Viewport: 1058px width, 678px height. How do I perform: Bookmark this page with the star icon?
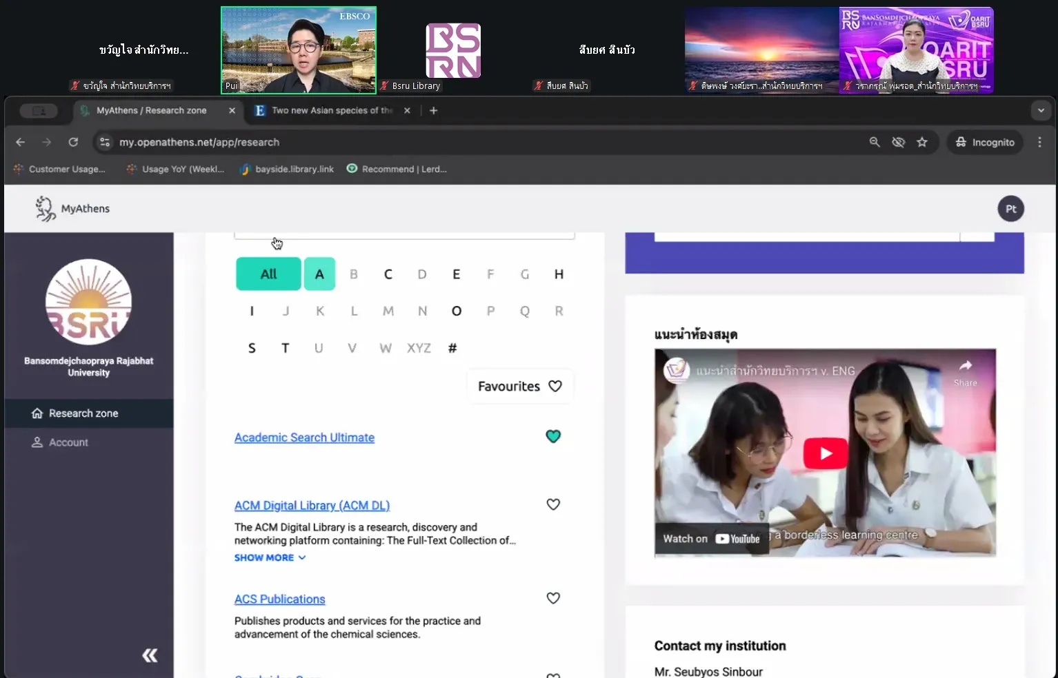(922, 142)
